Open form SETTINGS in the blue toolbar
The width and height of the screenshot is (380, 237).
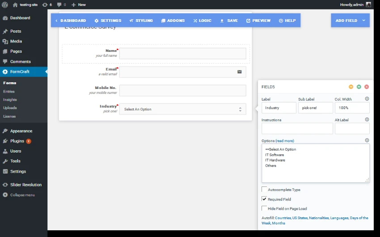108,21
